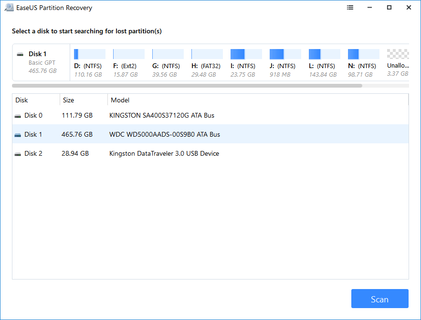
Task: Click the Model column header
Action: click(120, 100)
